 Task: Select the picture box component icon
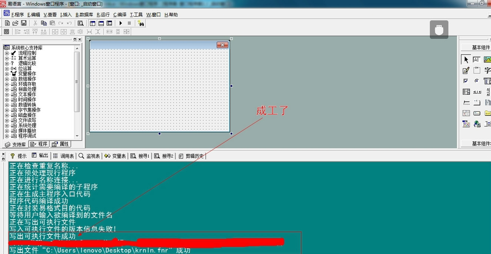click(x=487, y=60)
